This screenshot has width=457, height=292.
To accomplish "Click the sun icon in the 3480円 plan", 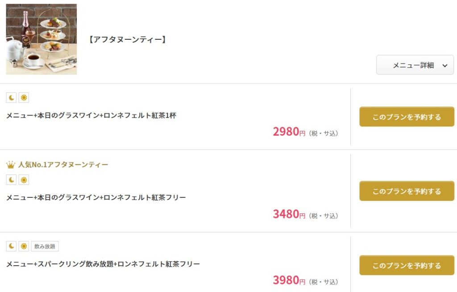I will coord(24,180).
